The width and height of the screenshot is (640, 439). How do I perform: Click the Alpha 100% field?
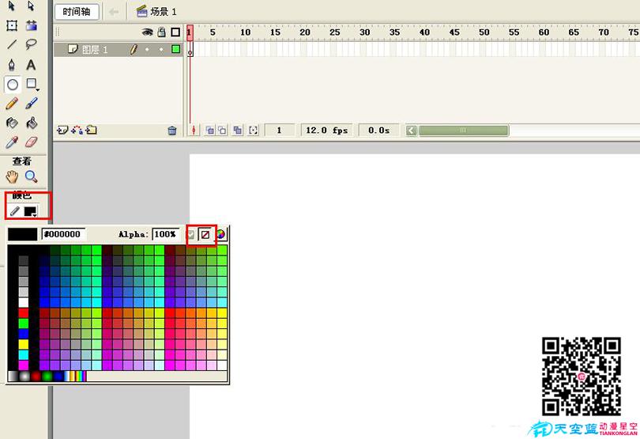(166, 234)
